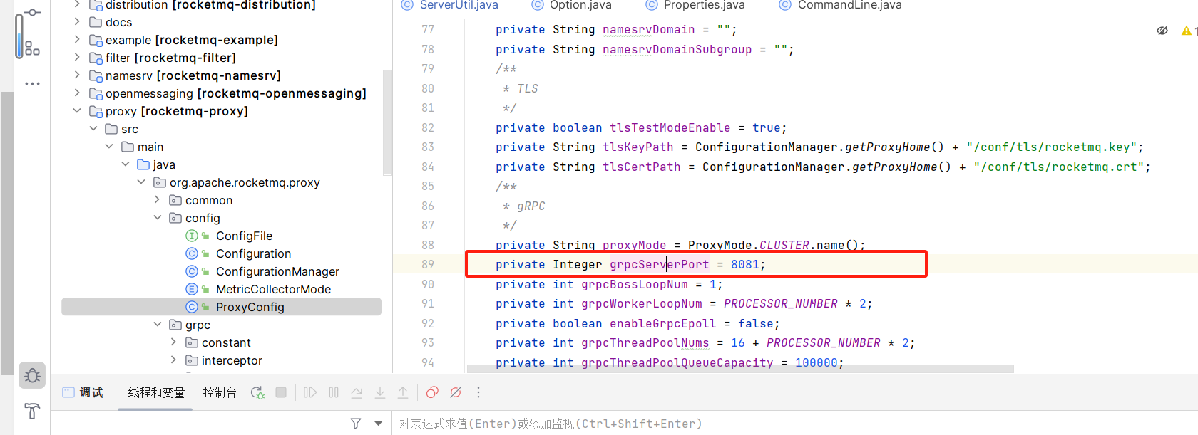Open the Properties.java editor tab
This screenshot has width=1198, height=435.
click(x=695, y=6)
